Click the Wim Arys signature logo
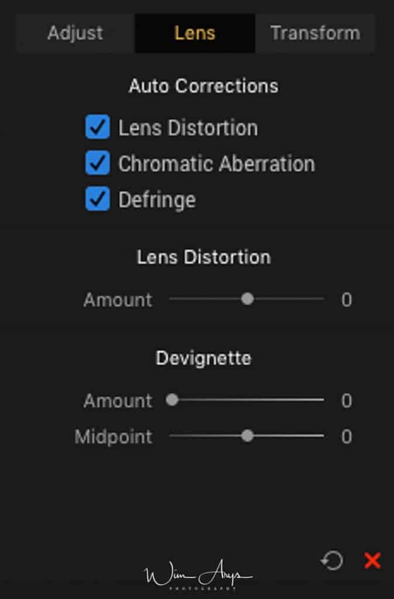Image resolution: width=394 pixels, height=599 pixels. point(198,574)
